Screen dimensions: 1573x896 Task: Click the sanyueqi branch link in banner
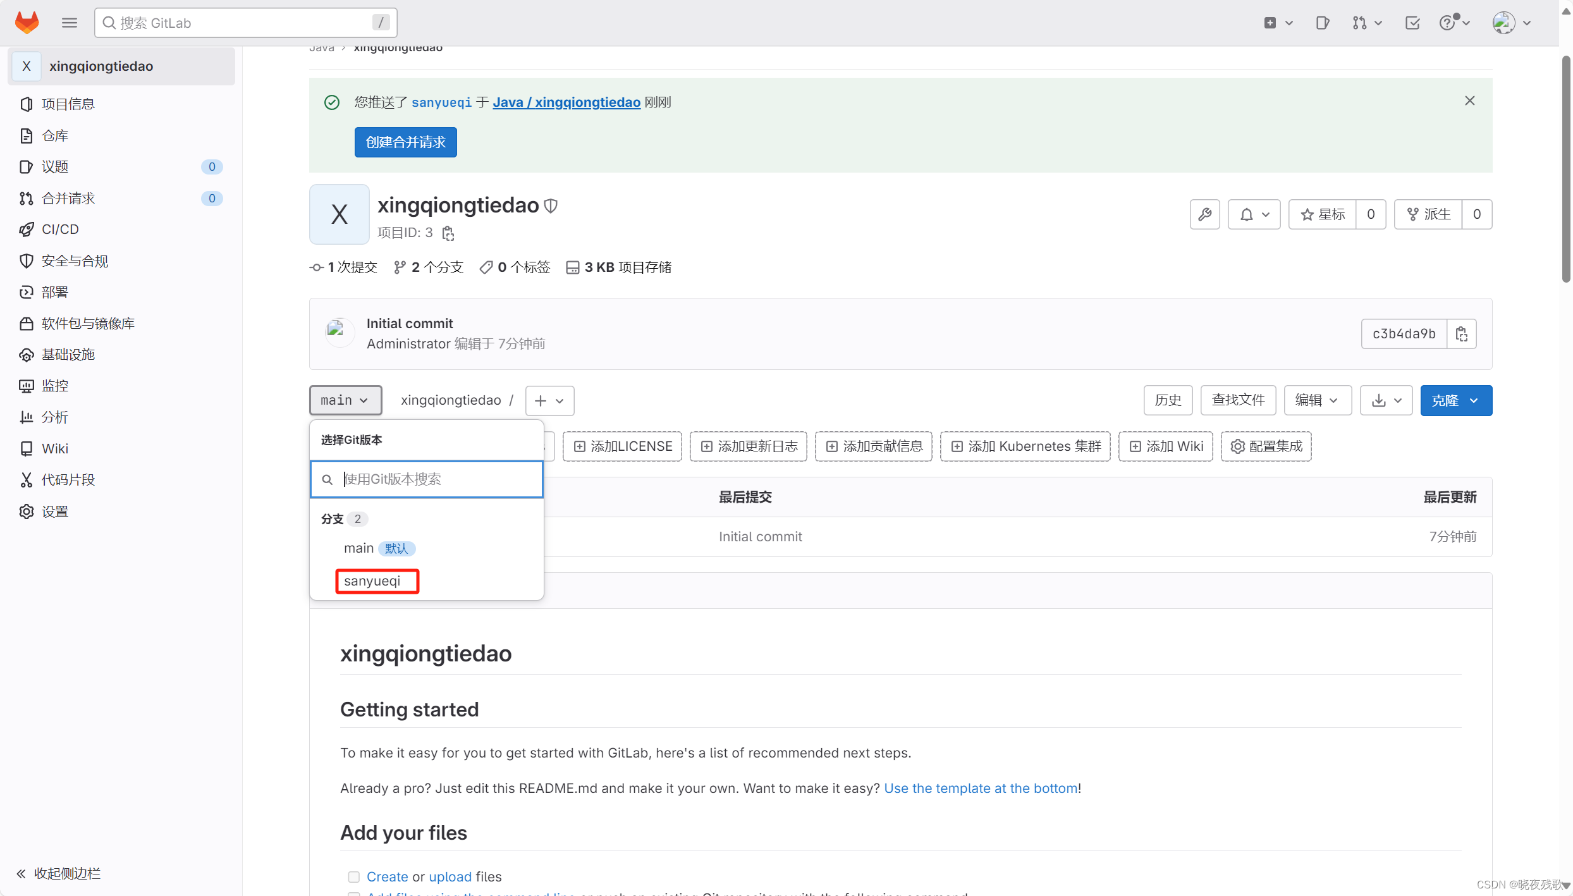(x=441, y=102)
